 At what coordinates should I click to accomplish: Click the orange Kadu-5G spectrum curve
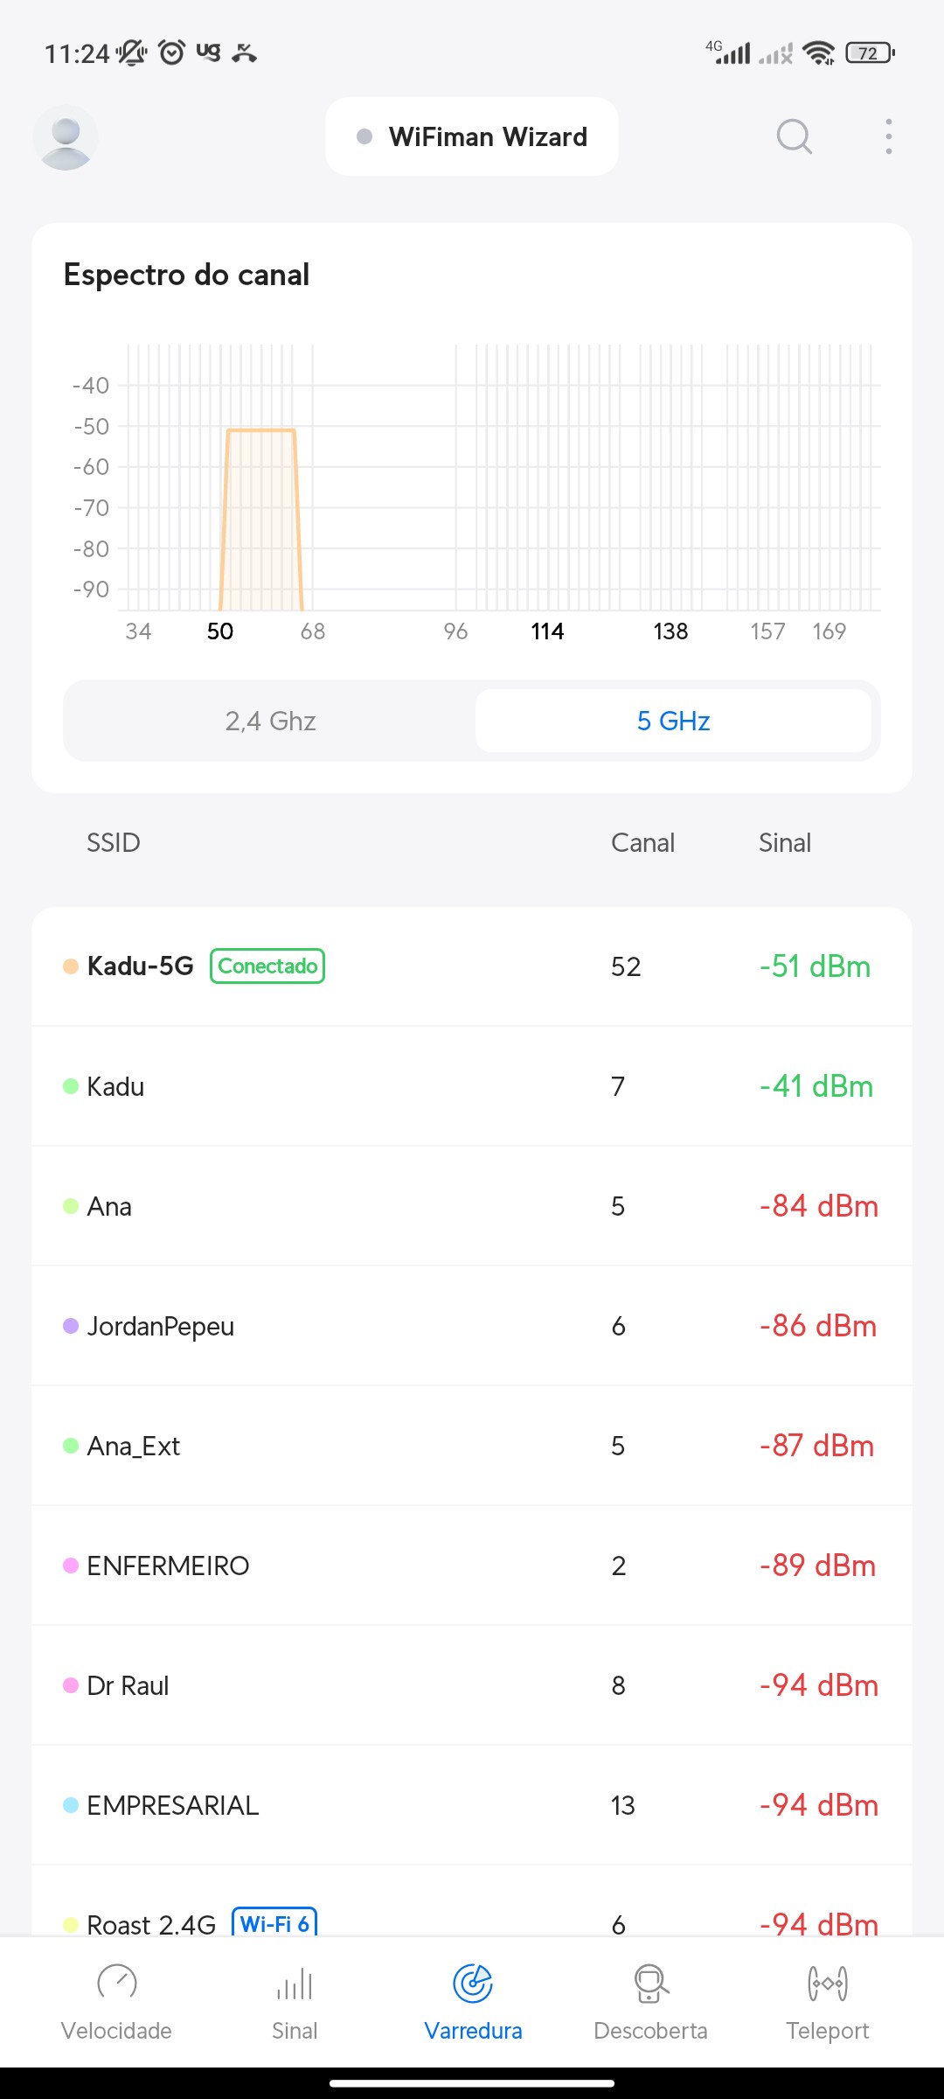(260, 516)
